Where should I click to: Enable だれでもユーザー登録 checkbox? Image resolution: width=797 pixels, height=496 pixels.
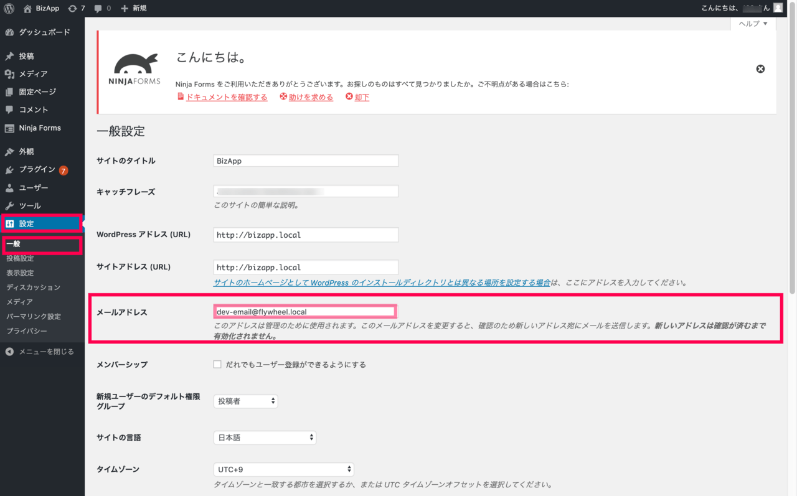pos(217,364)
